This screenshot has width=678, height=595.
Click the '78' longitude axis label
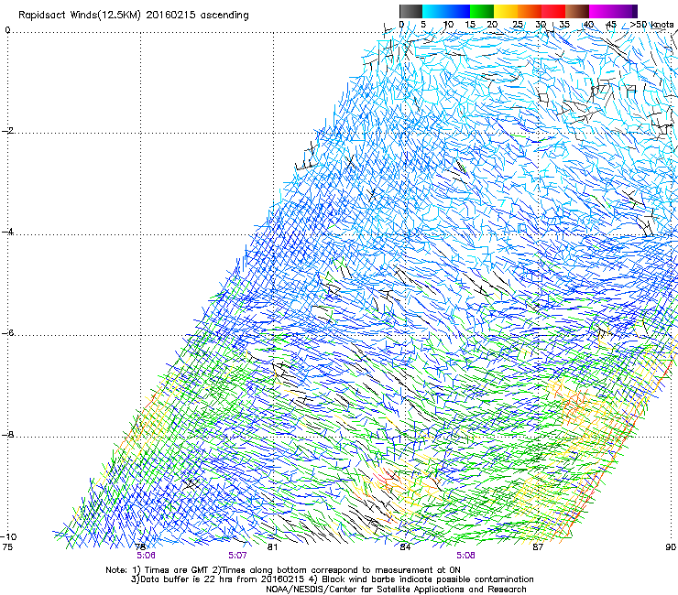pos(140,547)
